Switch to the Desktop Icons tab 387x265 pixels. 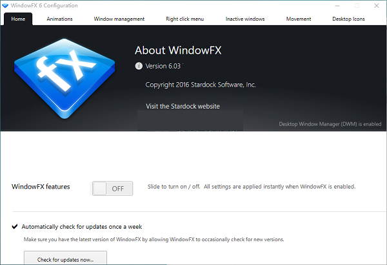pos(348,19)
